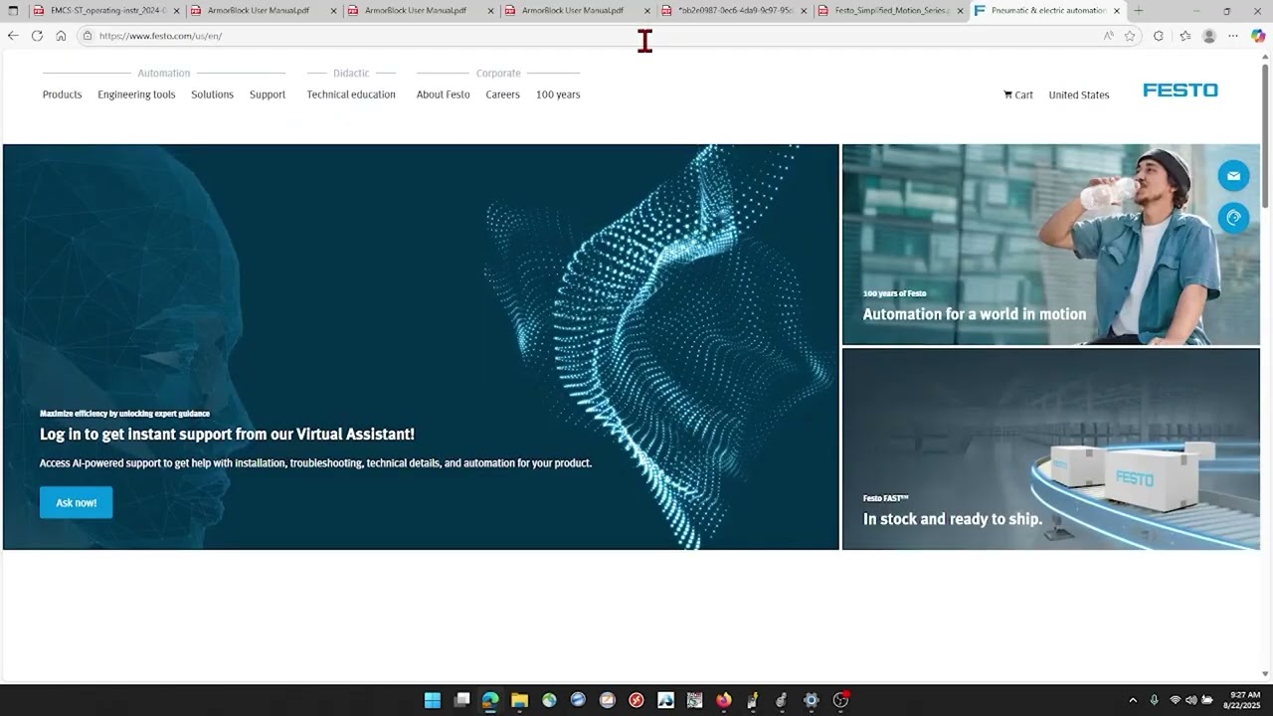Open Firefox from the taskbar
Image resolution: width=1273 pixels, height=716 pixels.
coord(724,700)
